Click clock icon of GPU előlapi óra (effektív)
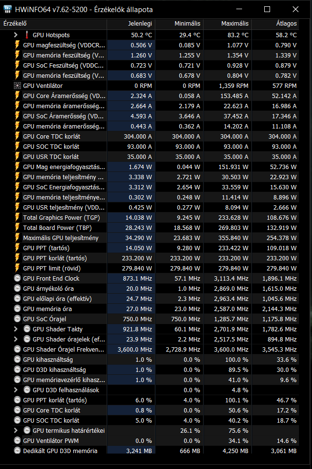Screen dimensions: 312x469 point(17,298)
